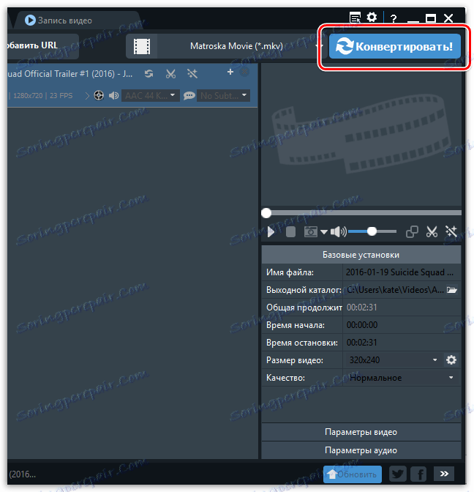The image size is (474, 492).
Task: Expand the Параметры видео section
Action: (x=361, y=432)
